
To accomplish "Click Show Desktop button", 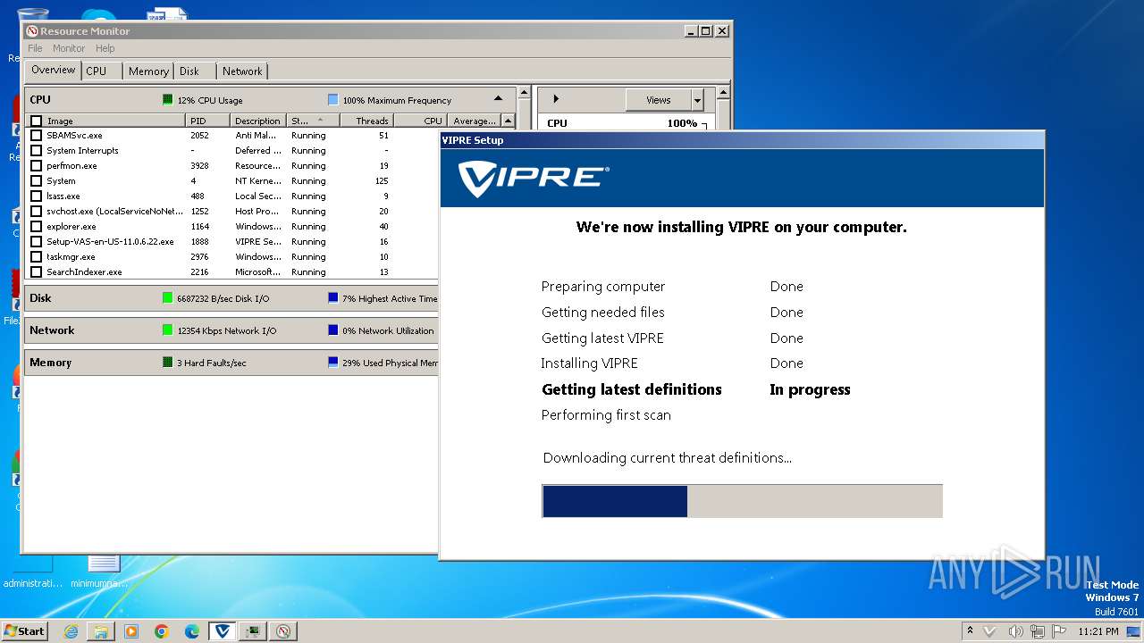I will 1134,631.
